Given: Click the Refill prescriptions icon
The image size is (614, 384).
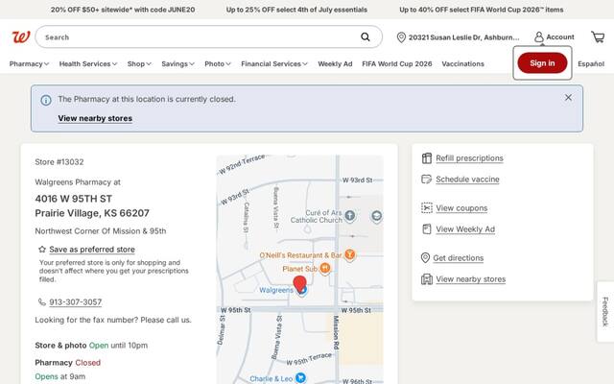Looking at the screenshot, I should coord(426,158).
